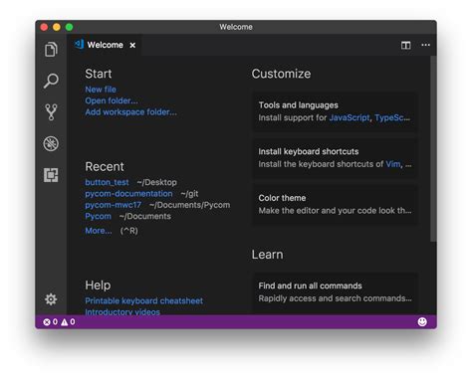Click the yellow minimize window button
Screen dimensions: 472x379
coord(57,27)
